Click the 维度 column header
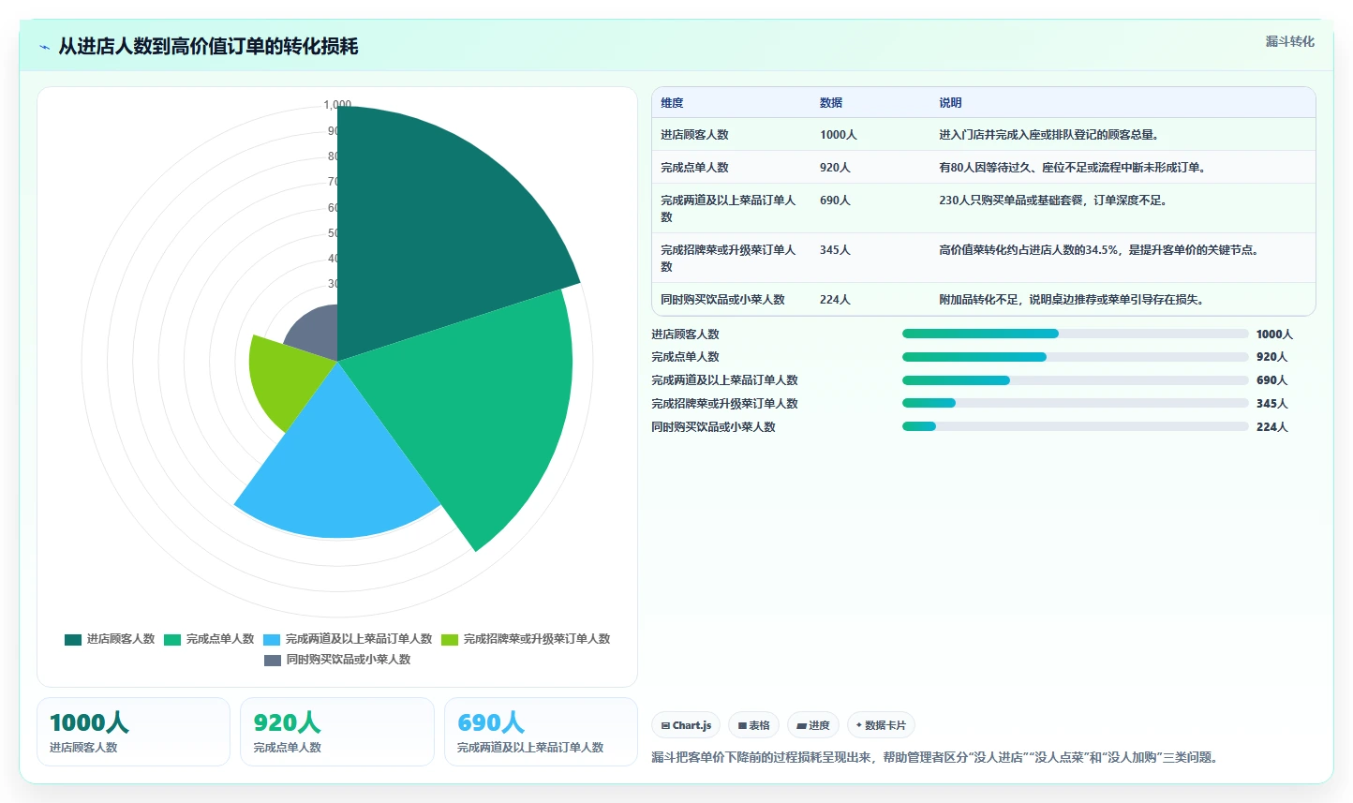Viewport: 1353px width, 803px height. (x=672, y=103)
